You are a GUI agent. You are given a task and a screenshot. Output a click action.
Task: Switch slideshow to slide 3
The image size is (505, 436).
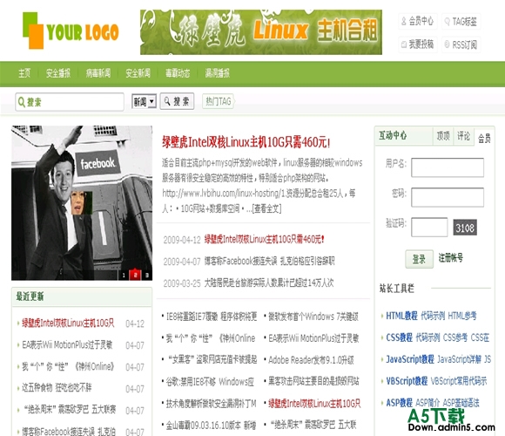click(147, 275)
